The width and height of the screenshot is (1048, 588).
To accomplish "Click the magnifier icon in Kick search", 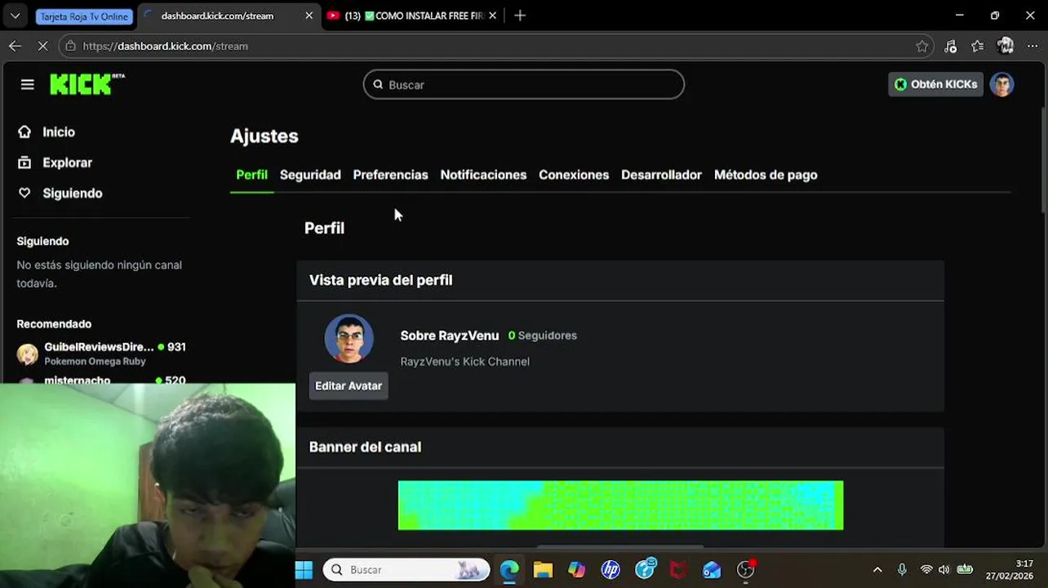I will tap(378, 84).
